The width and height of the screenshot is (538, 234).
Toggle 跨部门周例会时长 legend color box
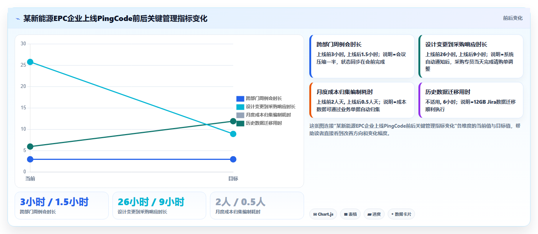(x=240, y=99)
